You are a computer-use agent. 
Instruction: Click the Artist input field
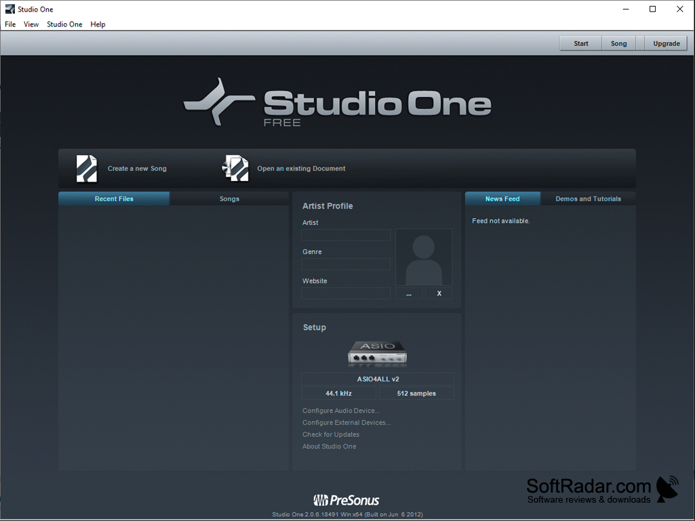pyautogui.click(x=346, y=235)
